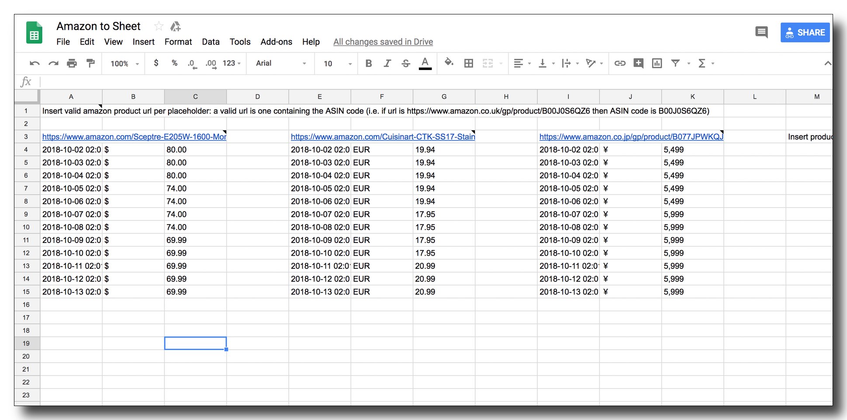The image size is (847, 420).
Task: Open text wrapping options
Action: tap(570, 63)
